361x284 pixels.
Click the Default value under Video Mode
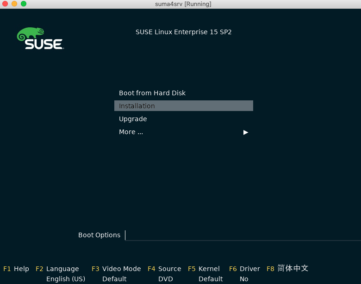(114, 279)
